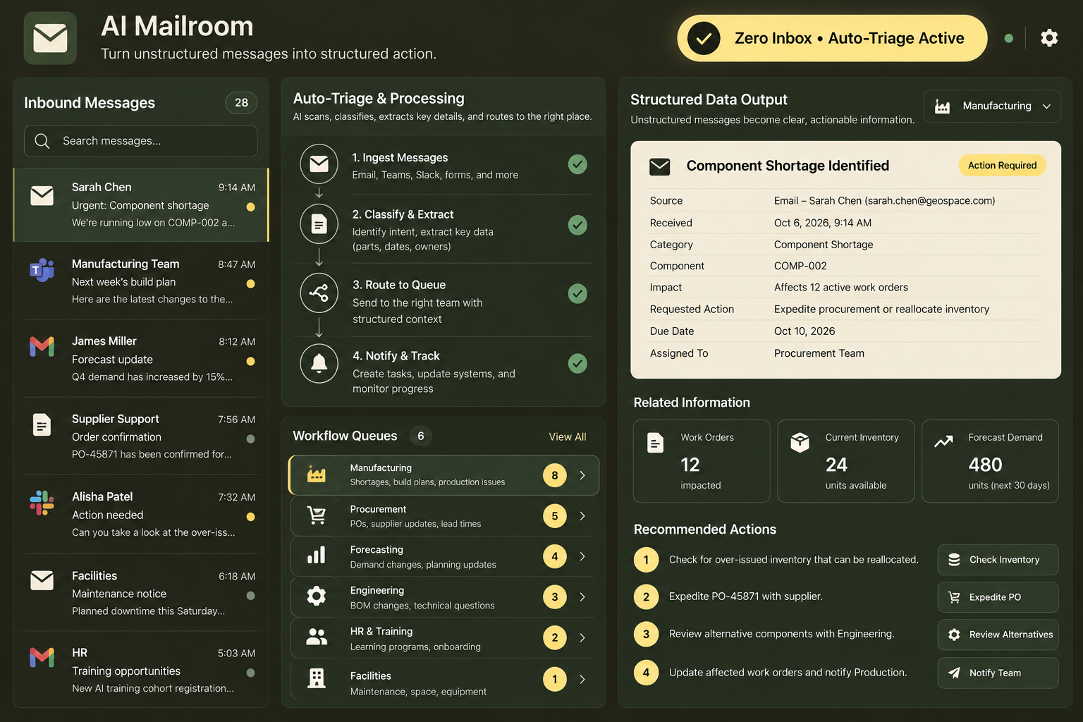Click the Classify & Extract document icon
Image resolution: width=1083 pixels, height=722 pixels.
click(319, 224)
